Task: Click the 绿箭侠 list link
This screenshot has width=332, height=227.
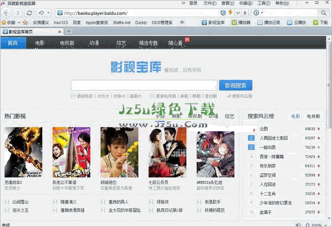Action: [x=162, y=202]
